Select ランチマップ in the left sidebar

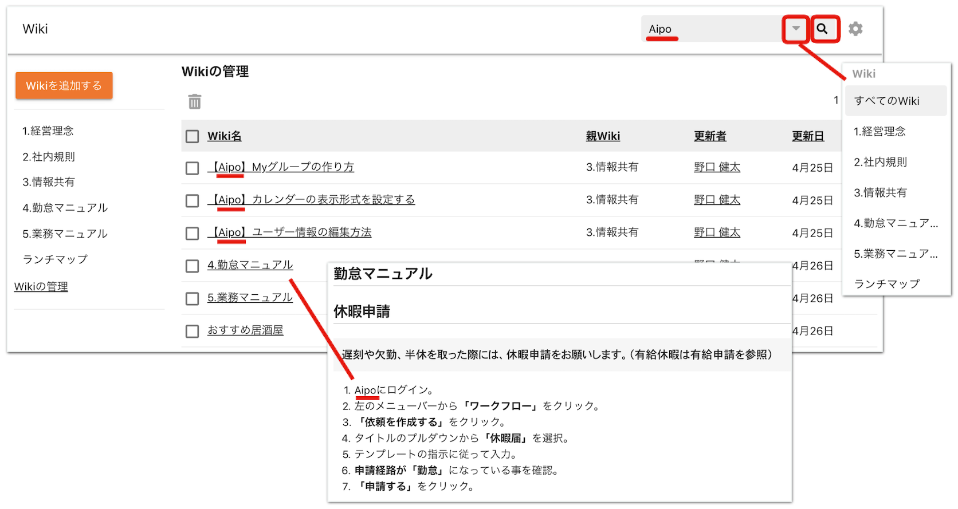click(55, 259)
